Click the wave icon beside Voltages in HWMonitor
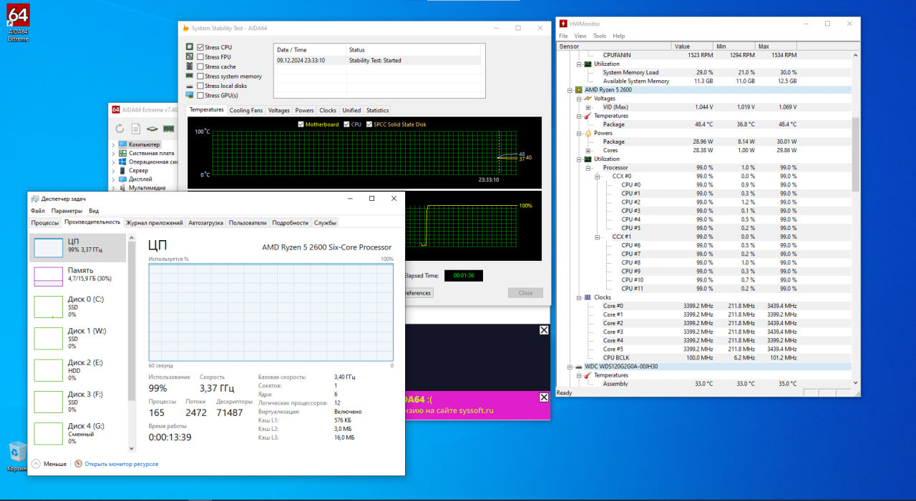The height and width of the screenshot is (501, 916). click(x=588, y=99)
